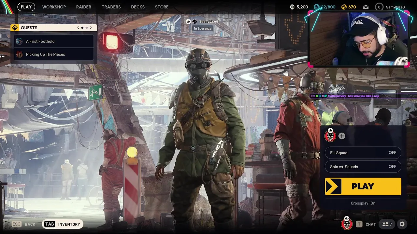Open the SamWiiseG profile name at top right
The image size is (417, 234).
(395, 7)
